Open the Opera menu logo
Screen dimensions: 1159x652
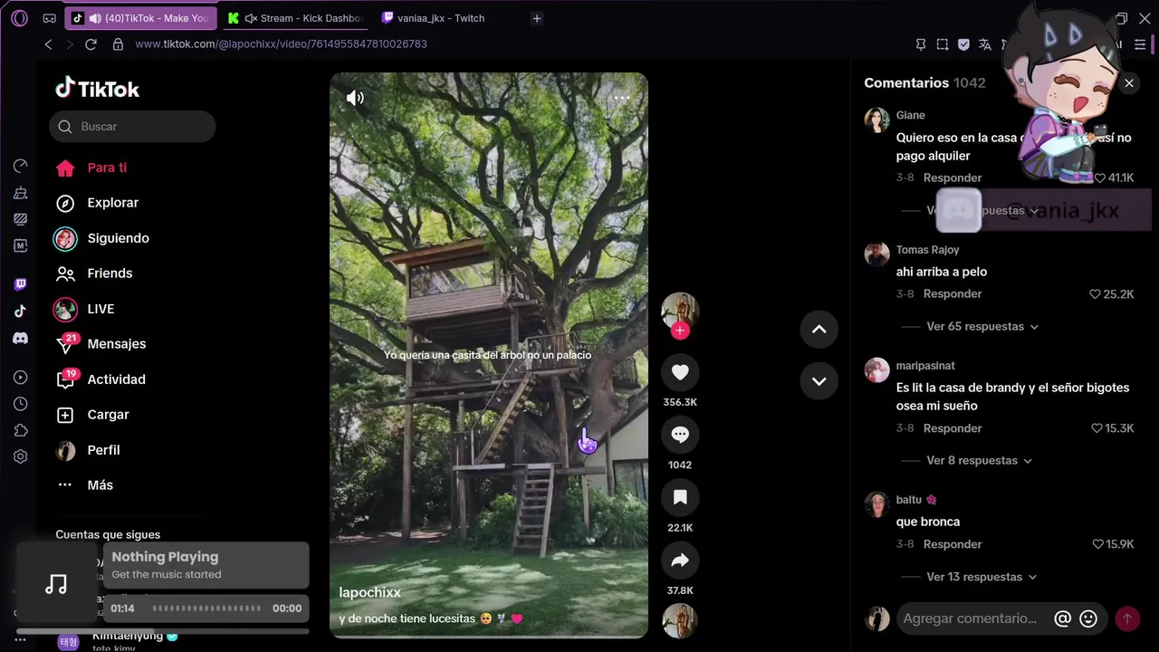pyautogui.click(x=19, y=18)
